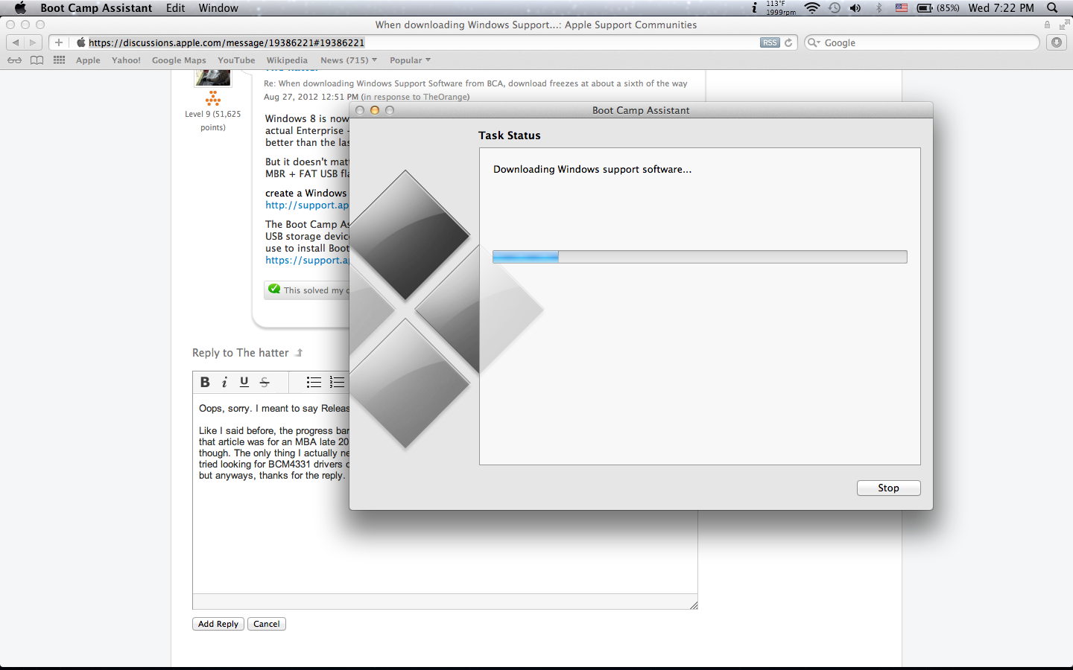This screenshot has width=1073, height=670.
Task: Open the Time Machine menu
Action: tap(835, 7)
